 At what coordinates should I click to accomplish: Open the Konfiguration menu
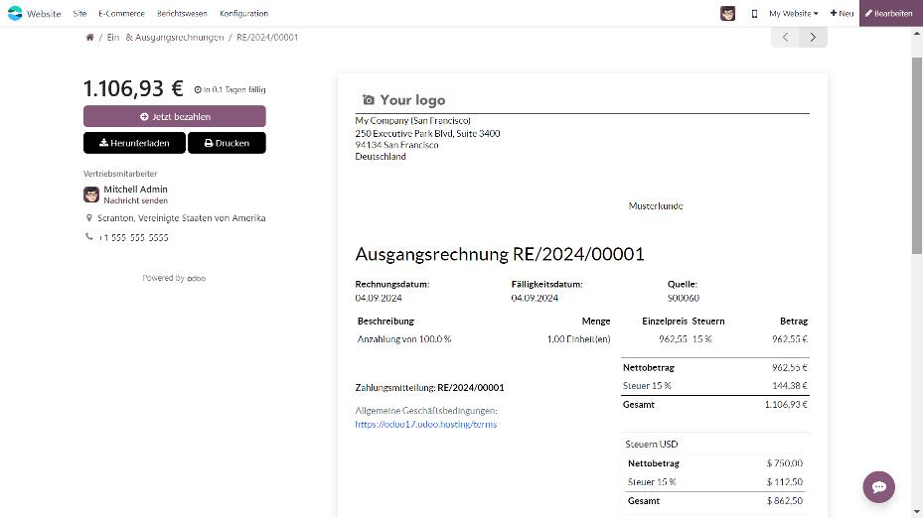point(243,14)
